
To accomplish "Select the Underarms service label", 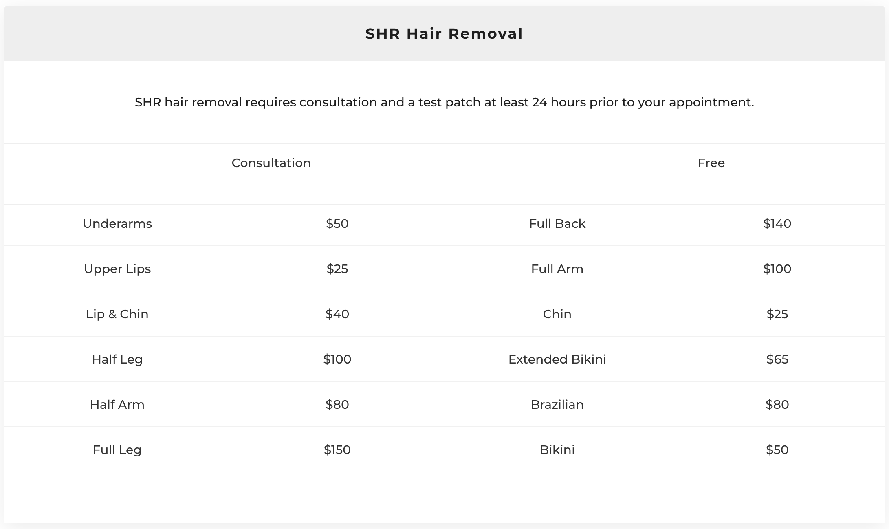I will point(117,224).
